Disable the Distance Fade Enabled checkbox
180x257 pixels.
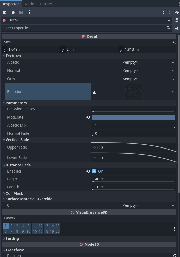click(94, 171)
